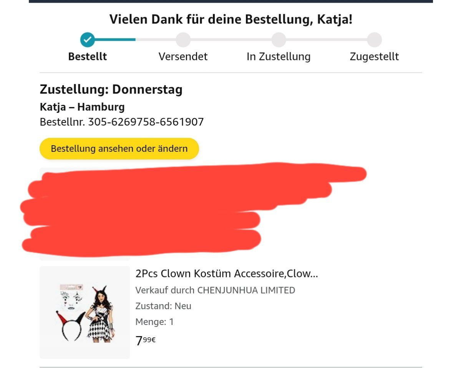Click the 7,99€ price
This screenshot has height=368, width=461.
(x=146, y=340)
